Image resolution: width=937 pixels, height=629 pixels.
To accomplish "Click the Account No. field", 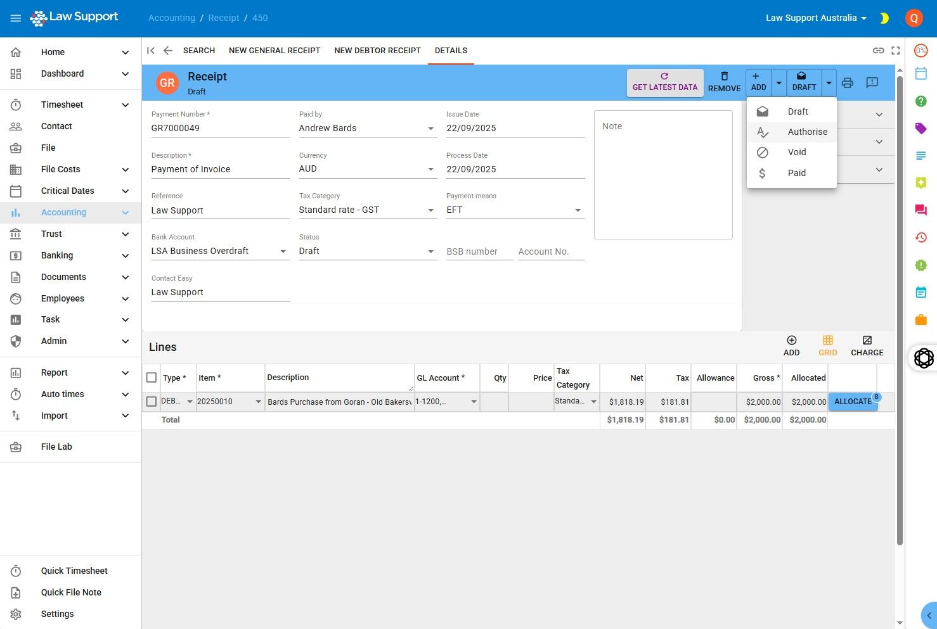I will pyautogui.click(x=551, y=251).
